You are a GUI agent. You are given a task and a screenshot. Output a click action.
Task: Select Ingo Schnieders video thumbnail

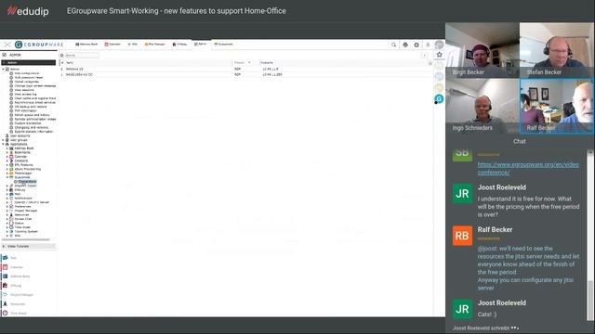click(x=483, y=106)
